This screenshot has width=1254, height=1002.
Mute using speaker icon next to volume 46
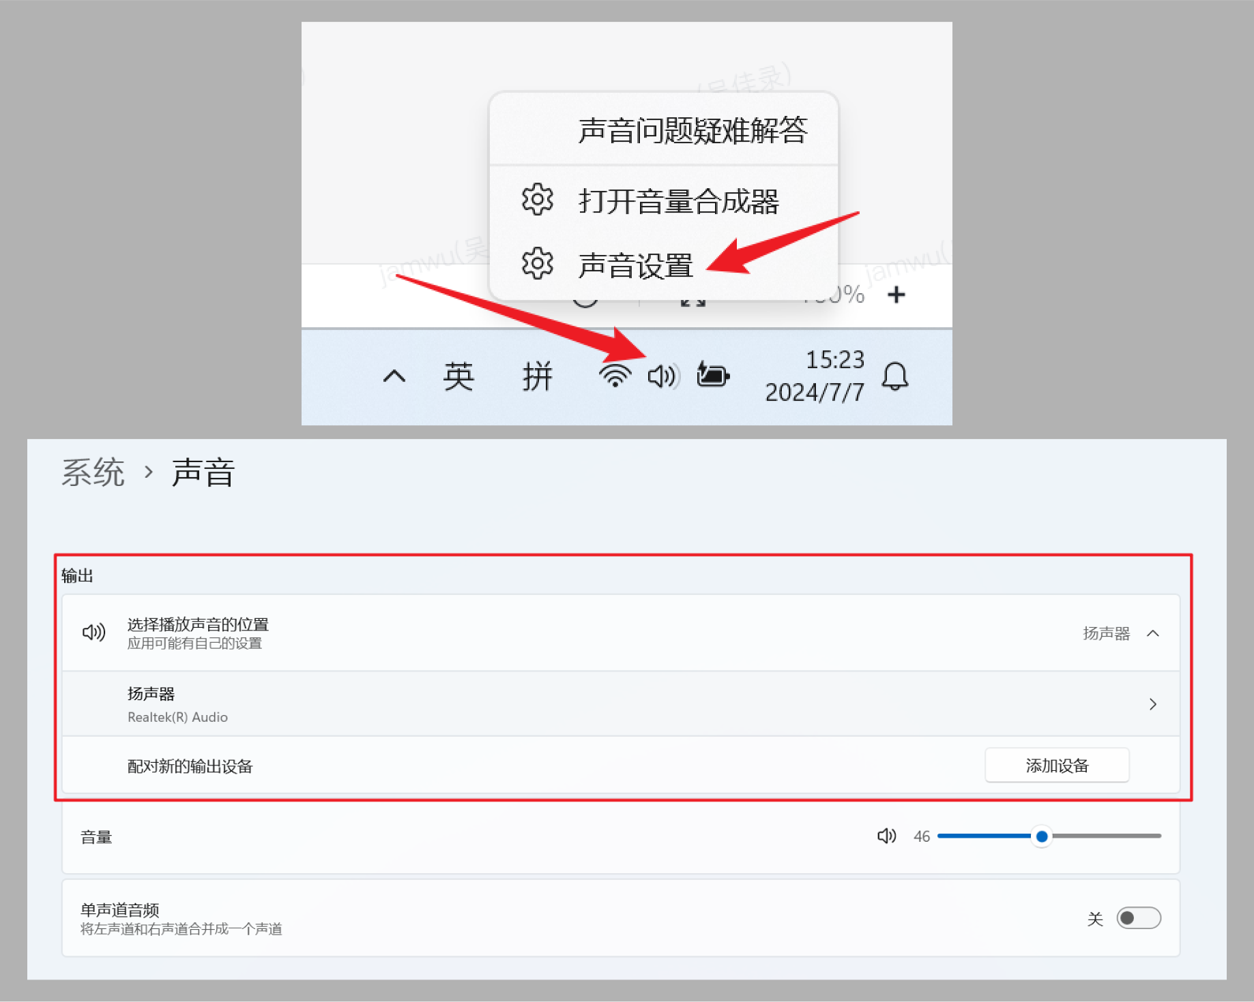886,836
